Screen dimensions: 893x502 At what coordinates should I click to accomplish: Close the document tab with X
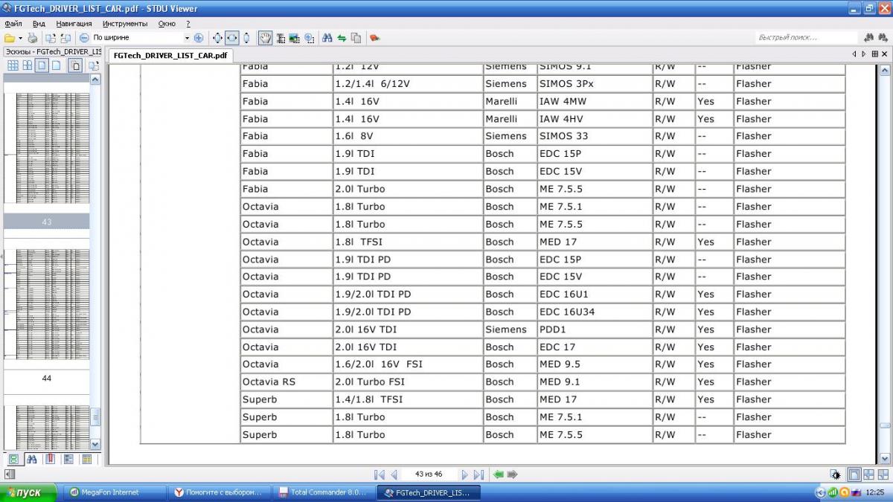(x=885, y=54)
